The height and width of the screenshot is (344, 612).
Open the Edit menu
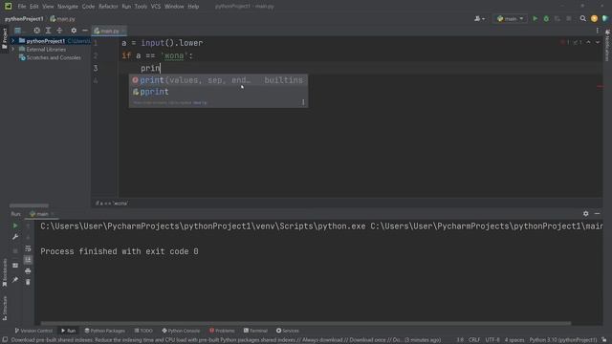tap(34, 7)
